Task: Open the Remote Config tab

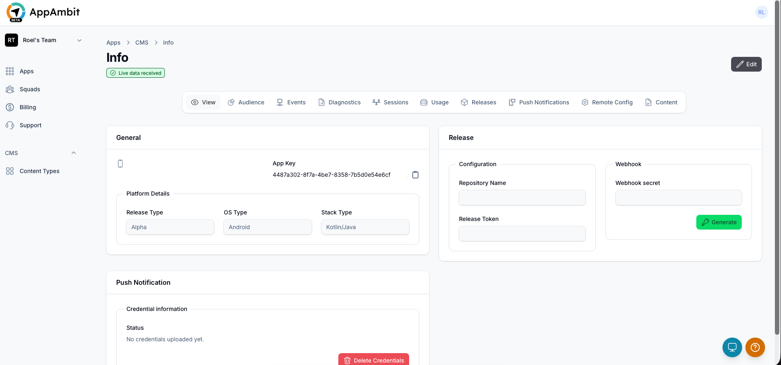Action: (x=607, y=102)
